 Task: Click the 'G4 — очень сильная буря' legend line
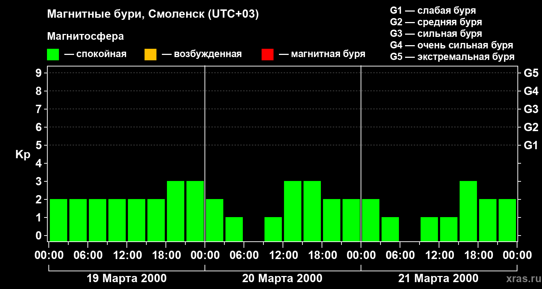452,45
